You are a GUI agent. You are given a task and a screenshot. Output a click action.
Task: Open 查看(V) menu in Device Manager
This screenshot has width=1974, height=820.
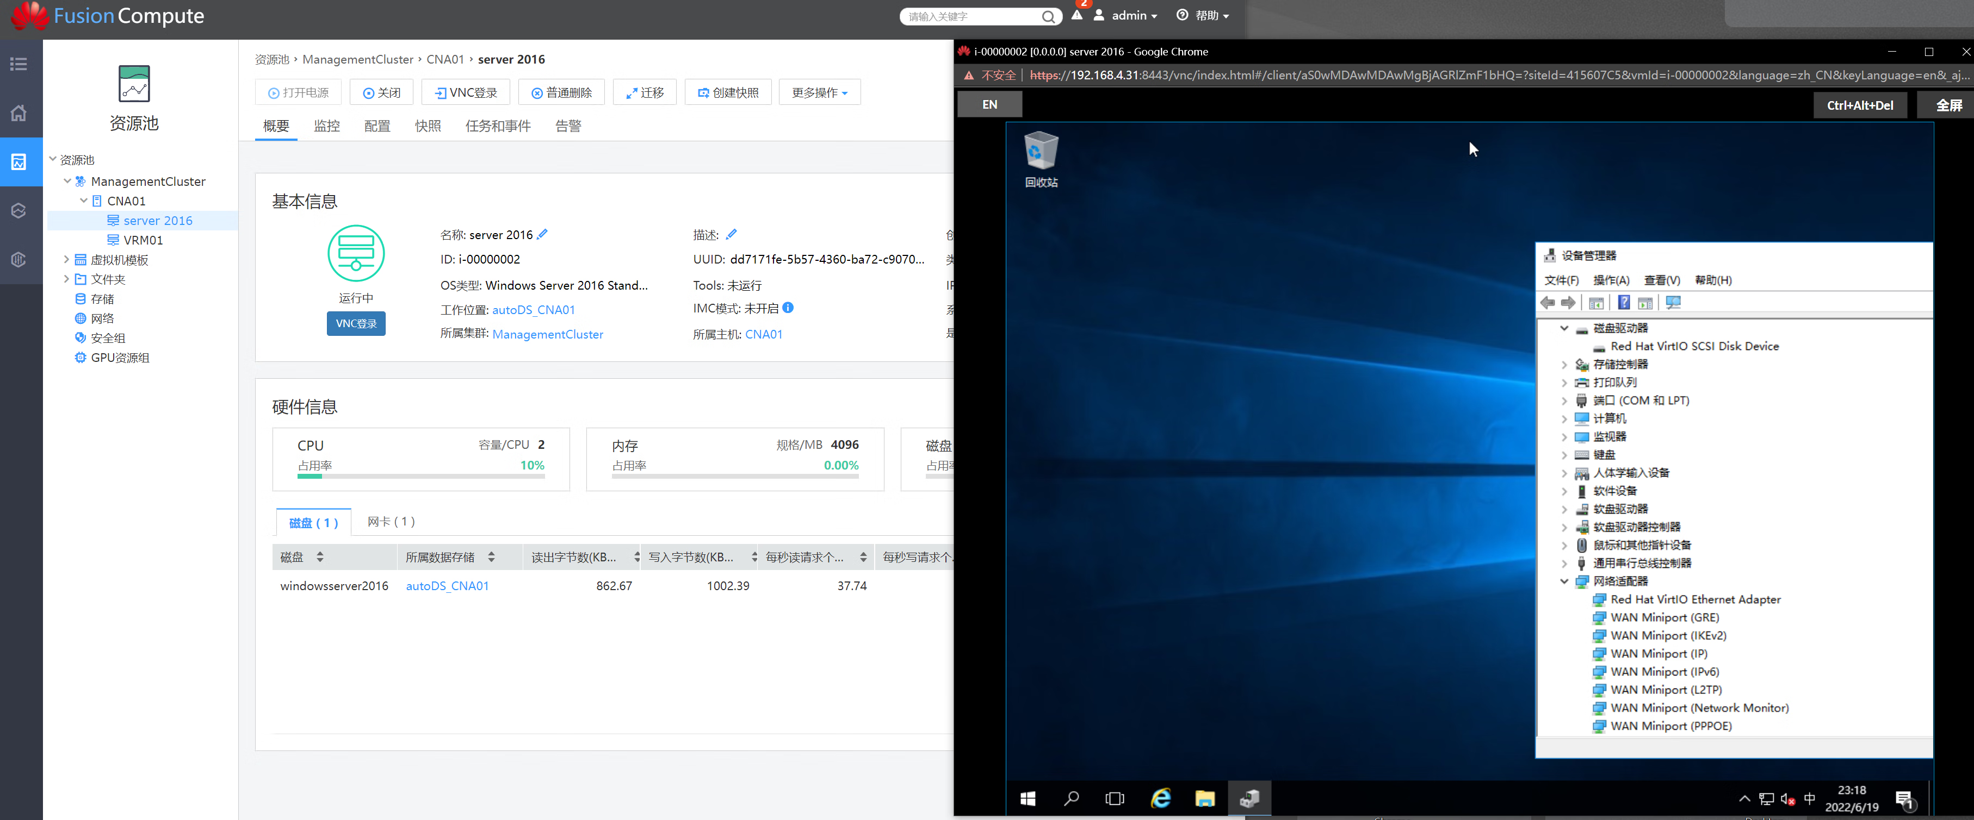[x=1662, y=280]
